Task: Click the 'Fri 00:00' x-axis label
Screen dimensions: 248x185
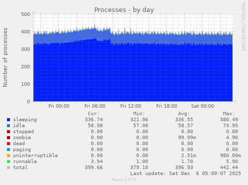Action: 59,106
